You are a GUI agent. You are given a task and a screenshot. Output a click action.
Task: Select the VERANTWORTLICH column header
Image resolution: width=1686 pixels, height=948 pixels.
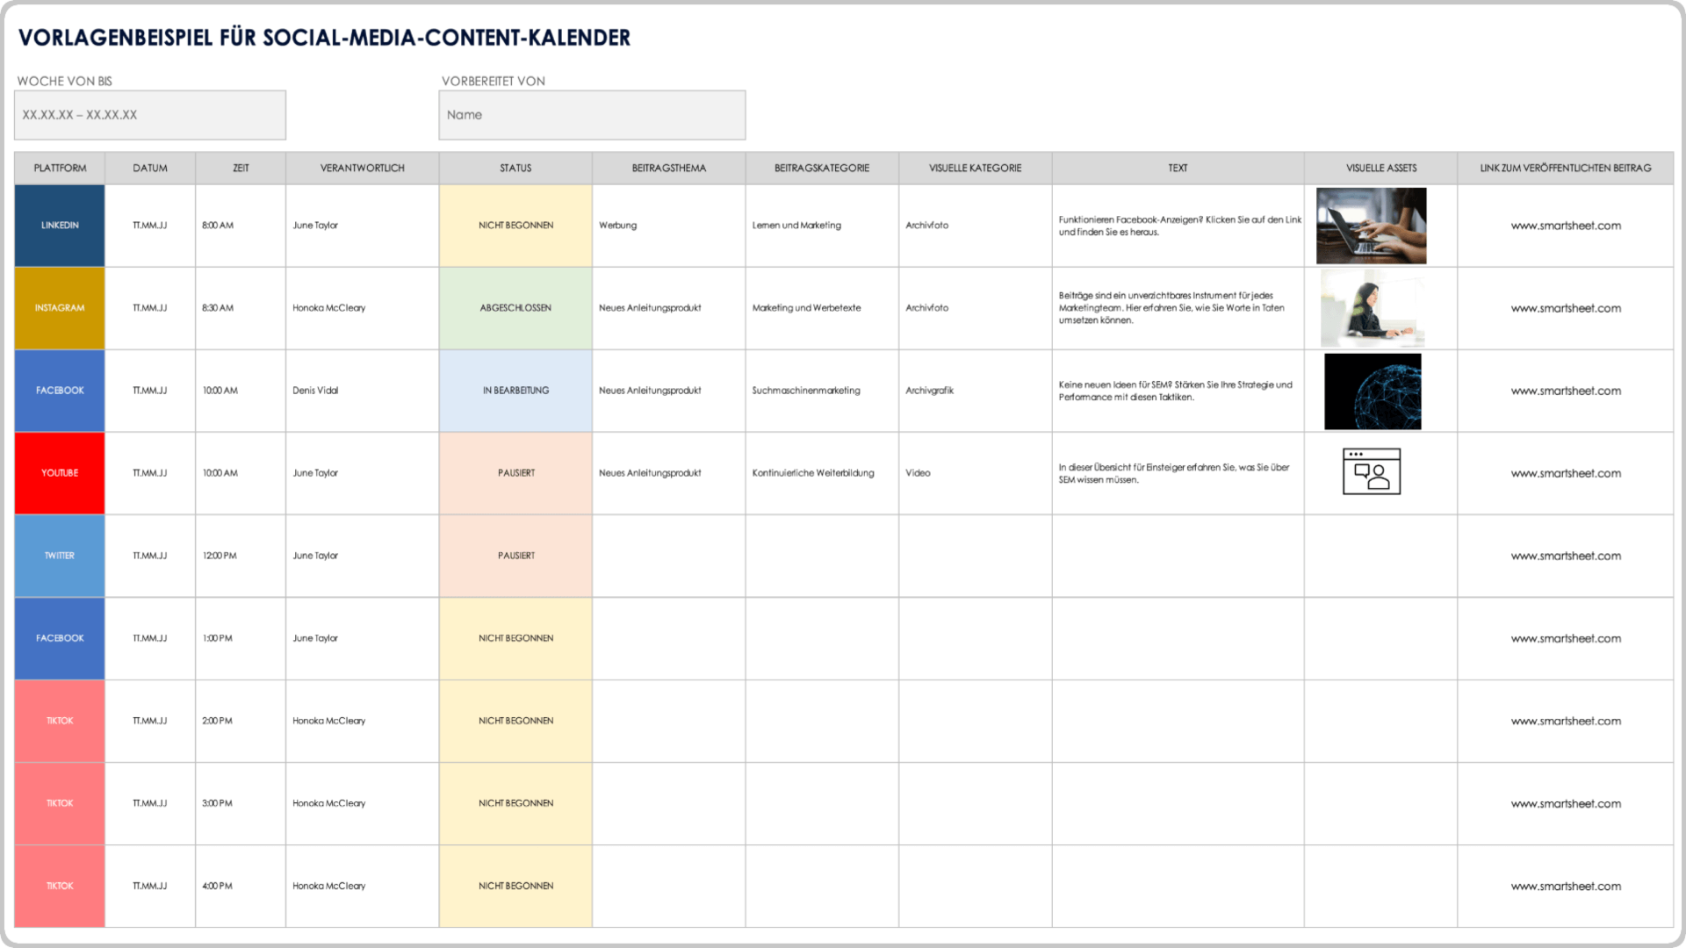pos(363,168)
